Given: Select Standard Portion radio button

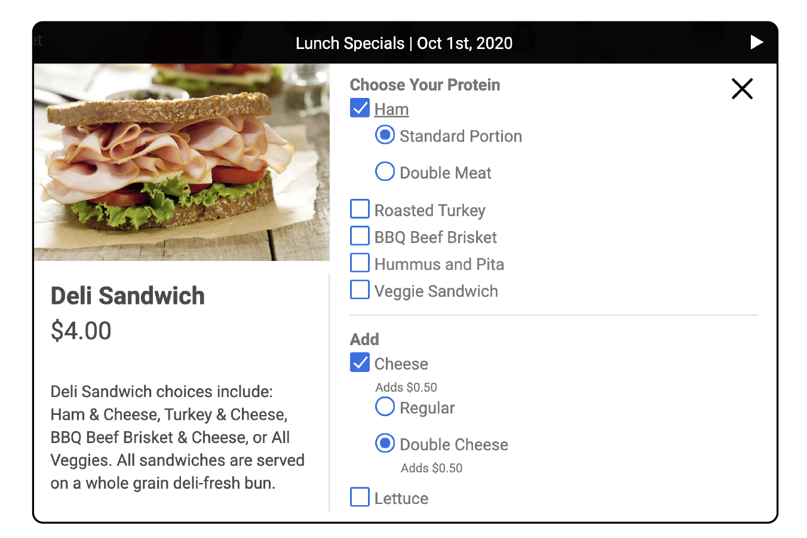Looking at the screenshot, I should coord(385,135).
